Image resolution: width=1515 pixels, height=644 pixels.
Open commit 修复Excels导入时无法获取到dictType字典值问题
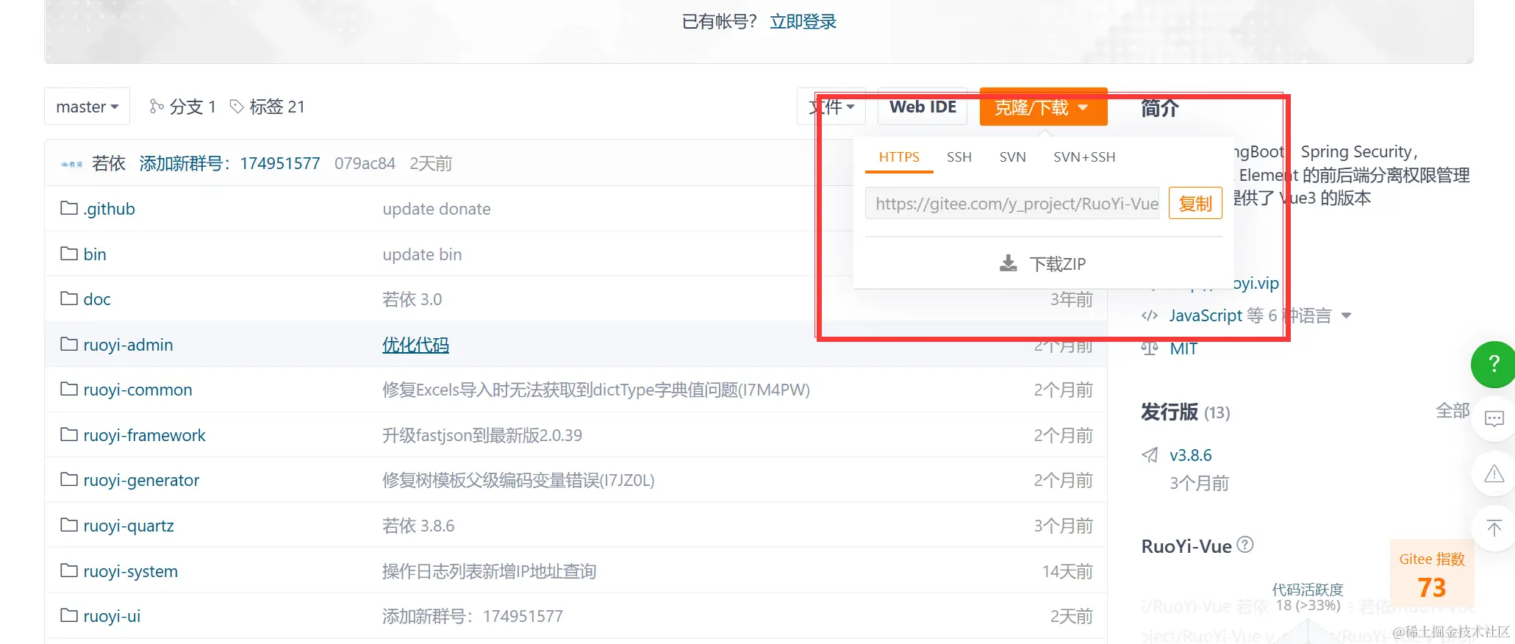click(x=596, y=390)
